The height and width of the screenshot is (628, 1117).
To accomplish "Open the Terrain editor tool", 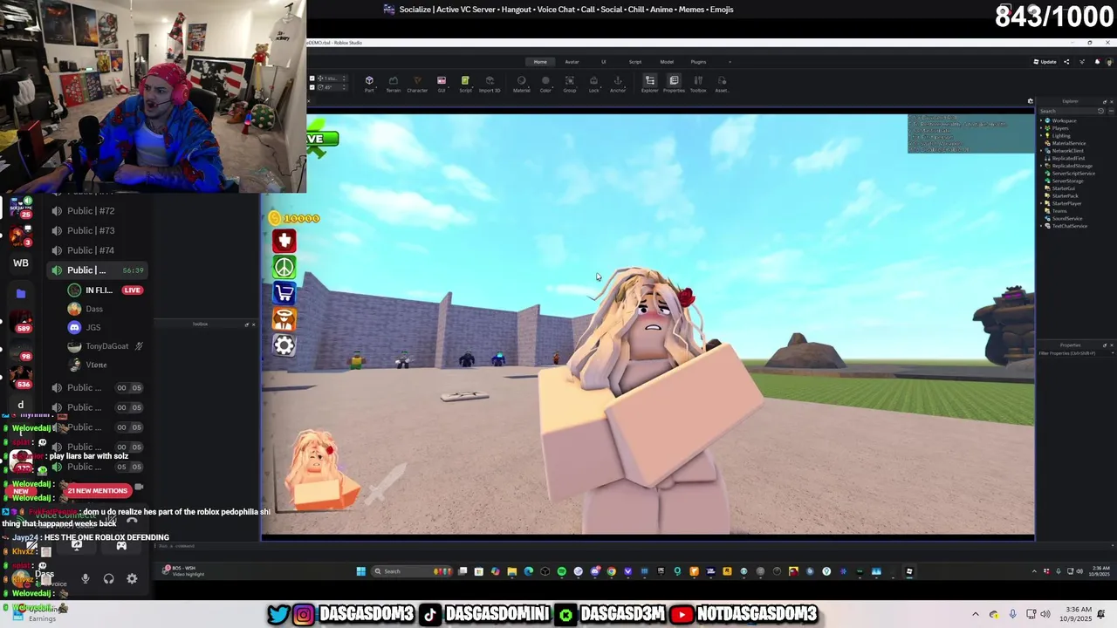I will (x=393, y=83).
